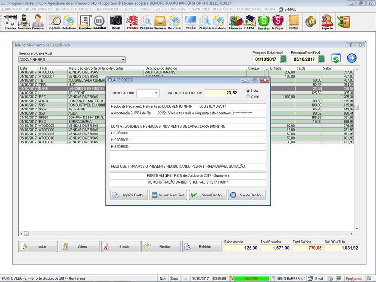Click the Valor do Recibo field

(222, 93)
